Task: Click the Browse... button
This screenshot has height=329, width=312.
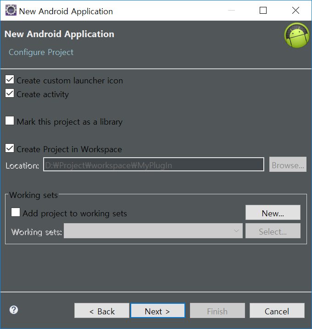Action: coord(288,164)
